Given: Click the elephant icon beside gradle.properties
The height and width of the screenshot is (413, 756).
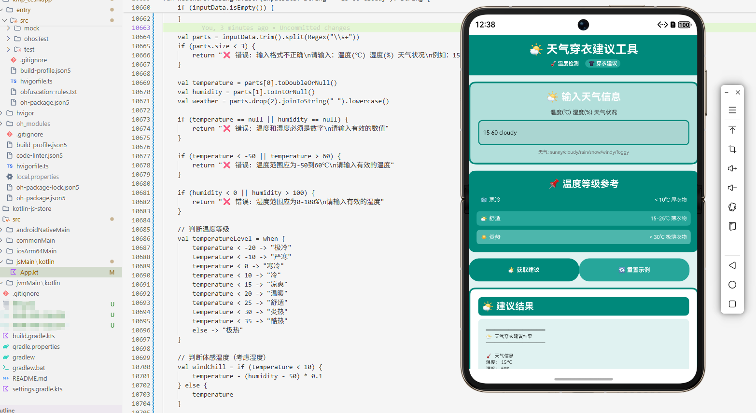Looking at the screenshot, I should point(6,346).
